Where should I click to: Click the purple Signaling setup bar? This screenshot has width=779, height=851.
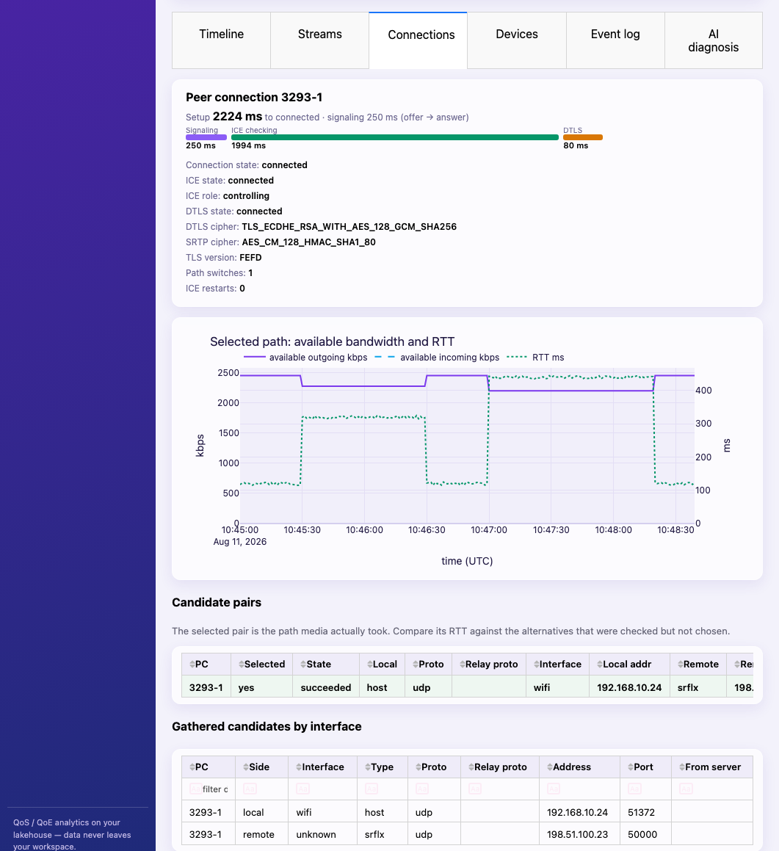coord(206,137)
